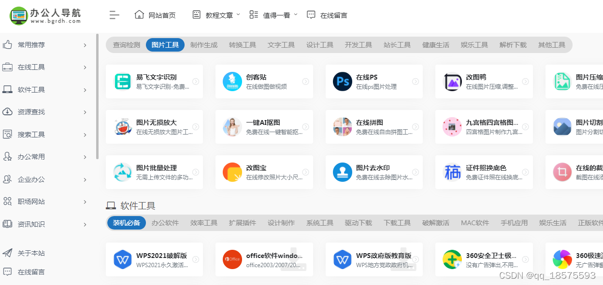Select the 图片工具 tab
Image resolution: width=603 pixels, height=285 pixels.
click(x=165, y=45)
